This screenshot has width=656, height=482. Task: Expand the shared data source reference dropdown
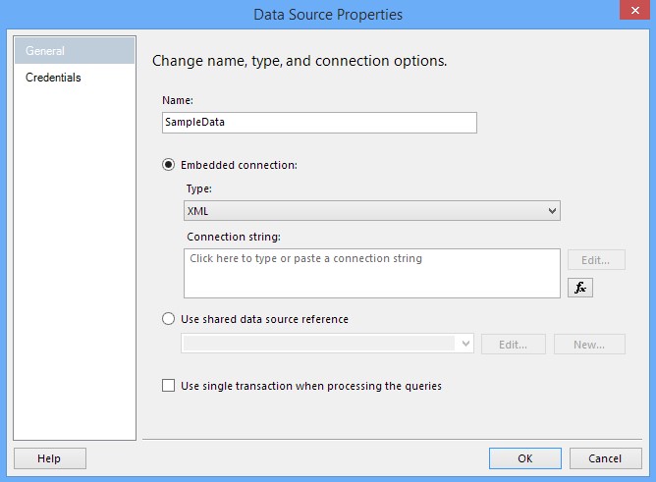click(x=465, y=344)
